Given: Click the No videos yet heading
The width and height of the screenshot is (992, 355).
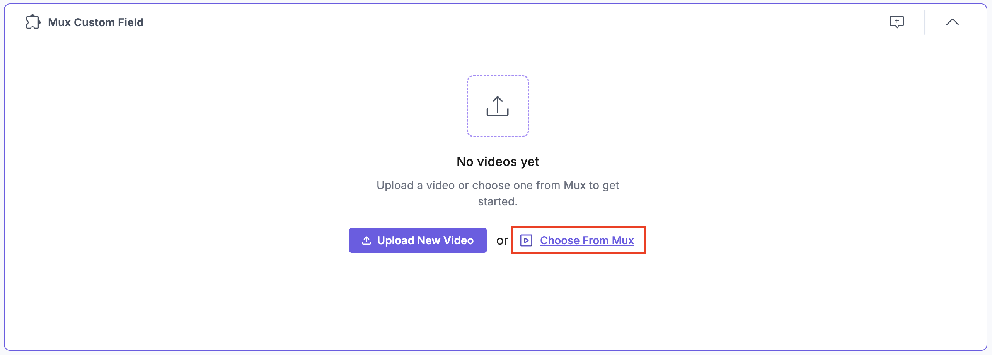Looking at the screenshot, I should point(498,161).
